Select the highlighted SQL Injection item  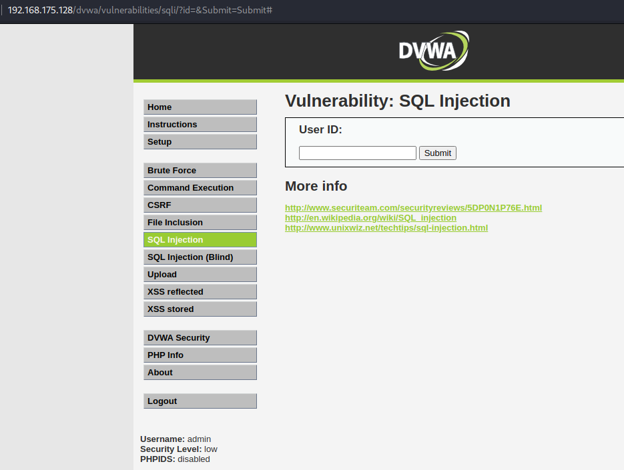tap(200, 240)
